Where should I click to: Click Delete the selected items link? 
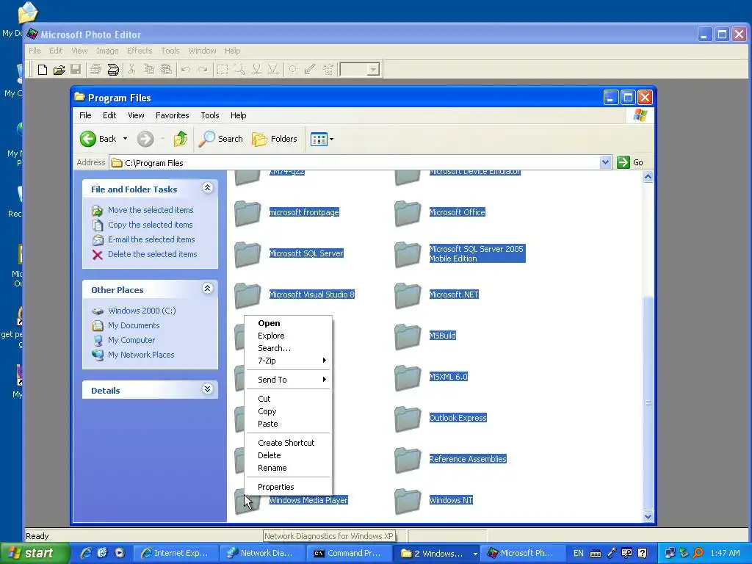(x=153, y=255)
